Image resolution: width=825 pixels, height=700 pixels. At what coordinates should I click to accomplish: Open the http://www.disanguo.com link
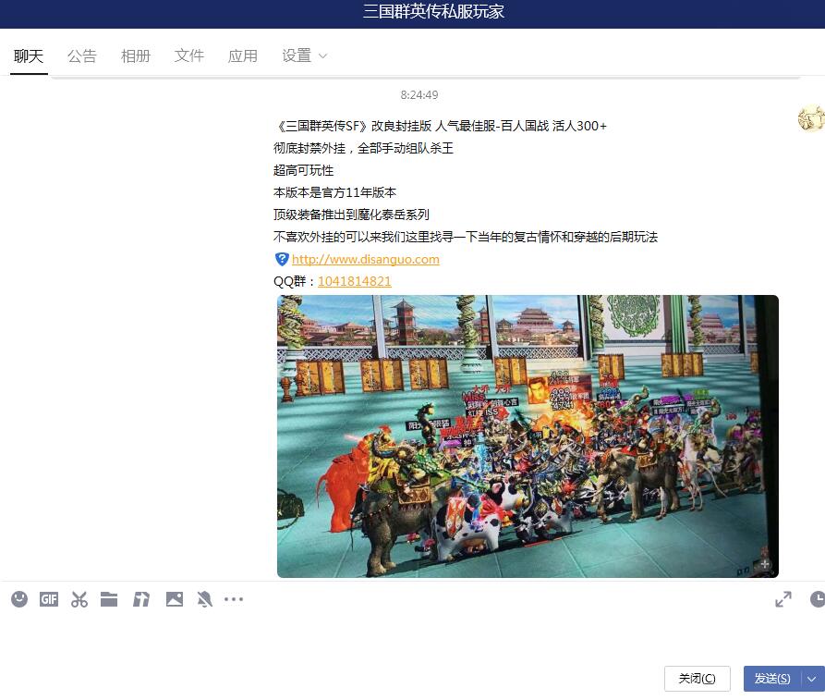pyautogui.click(x=366, y=259)
